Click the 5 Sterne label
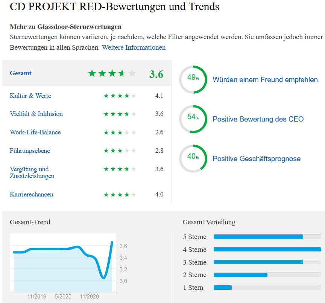Screen dimensions: 325x303 click(x=194, y=237)
